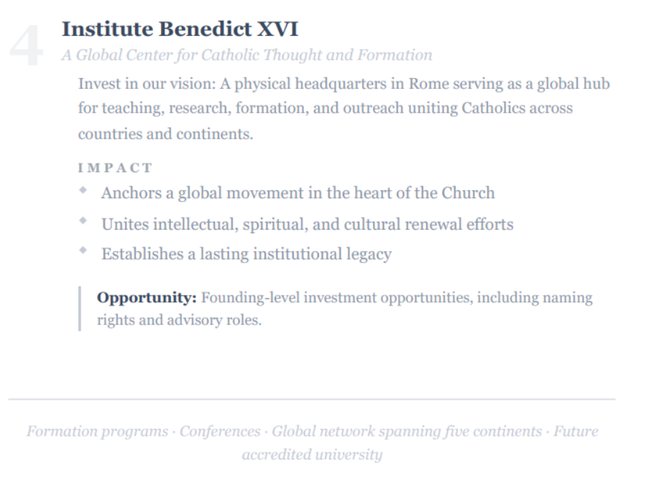The width and height of the screenshot is (651, 488).
Task: Select "Global network spanning five continents" footer text
Action: coord(407,431)
